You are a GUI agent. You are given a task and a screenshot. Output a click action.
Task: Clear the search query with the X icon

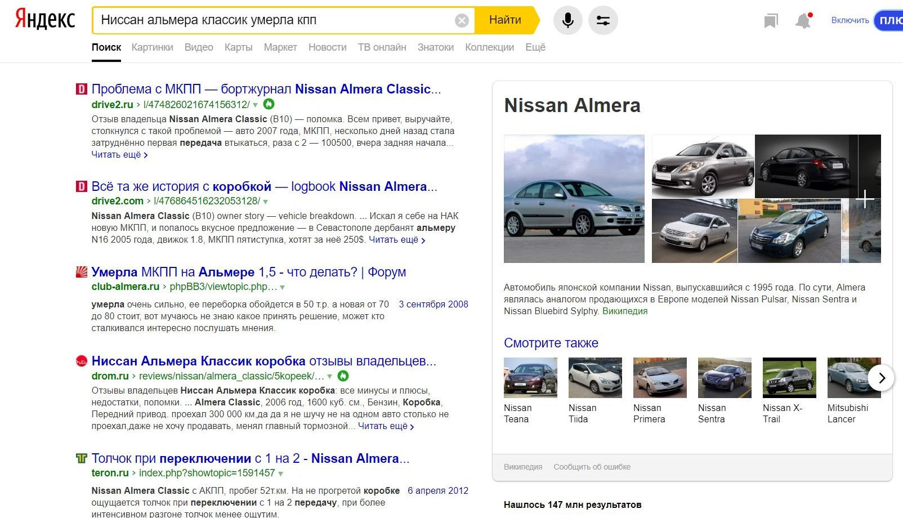(x=462, y=21)
